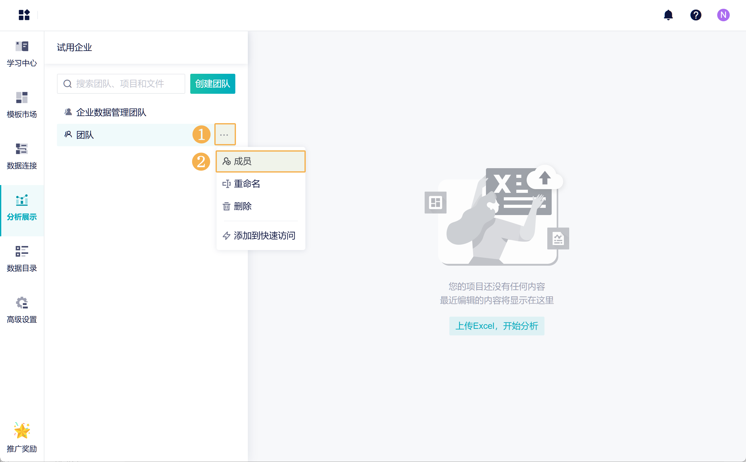746x462 pixels.
Task: Click 上传Excel，开始分析 link
Action: pyautogui.click(x=497, y=326)
